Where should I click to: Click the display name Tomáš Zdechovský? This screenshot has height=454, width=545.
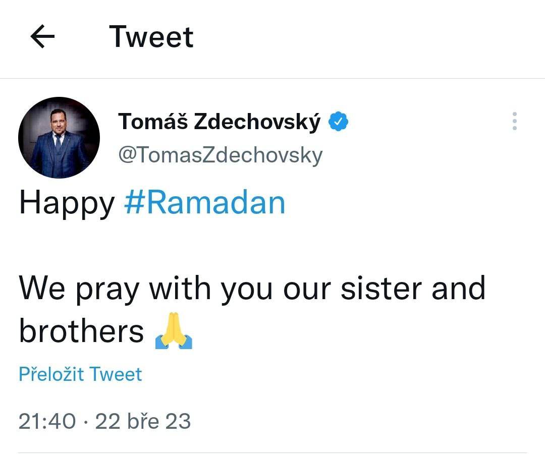pos(220,122)
